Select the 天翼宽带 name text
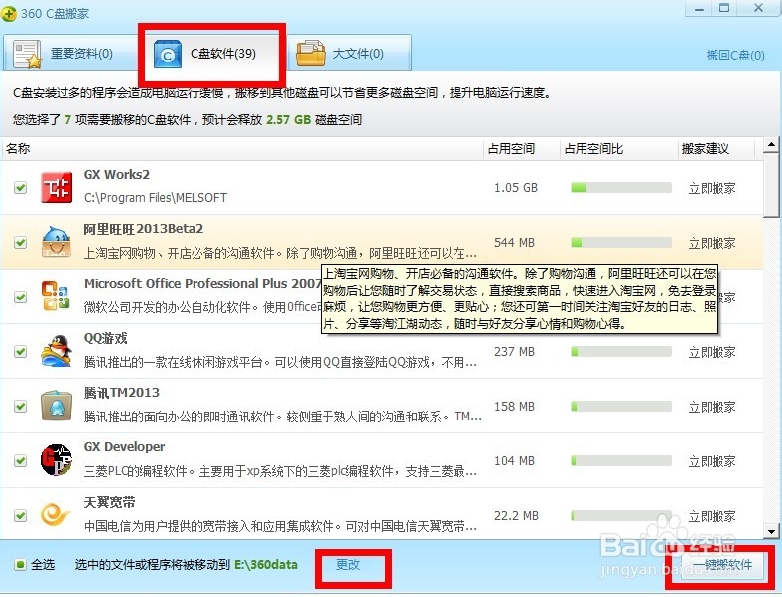Viewport: 782px width, 597px height. tap(110, 502)
